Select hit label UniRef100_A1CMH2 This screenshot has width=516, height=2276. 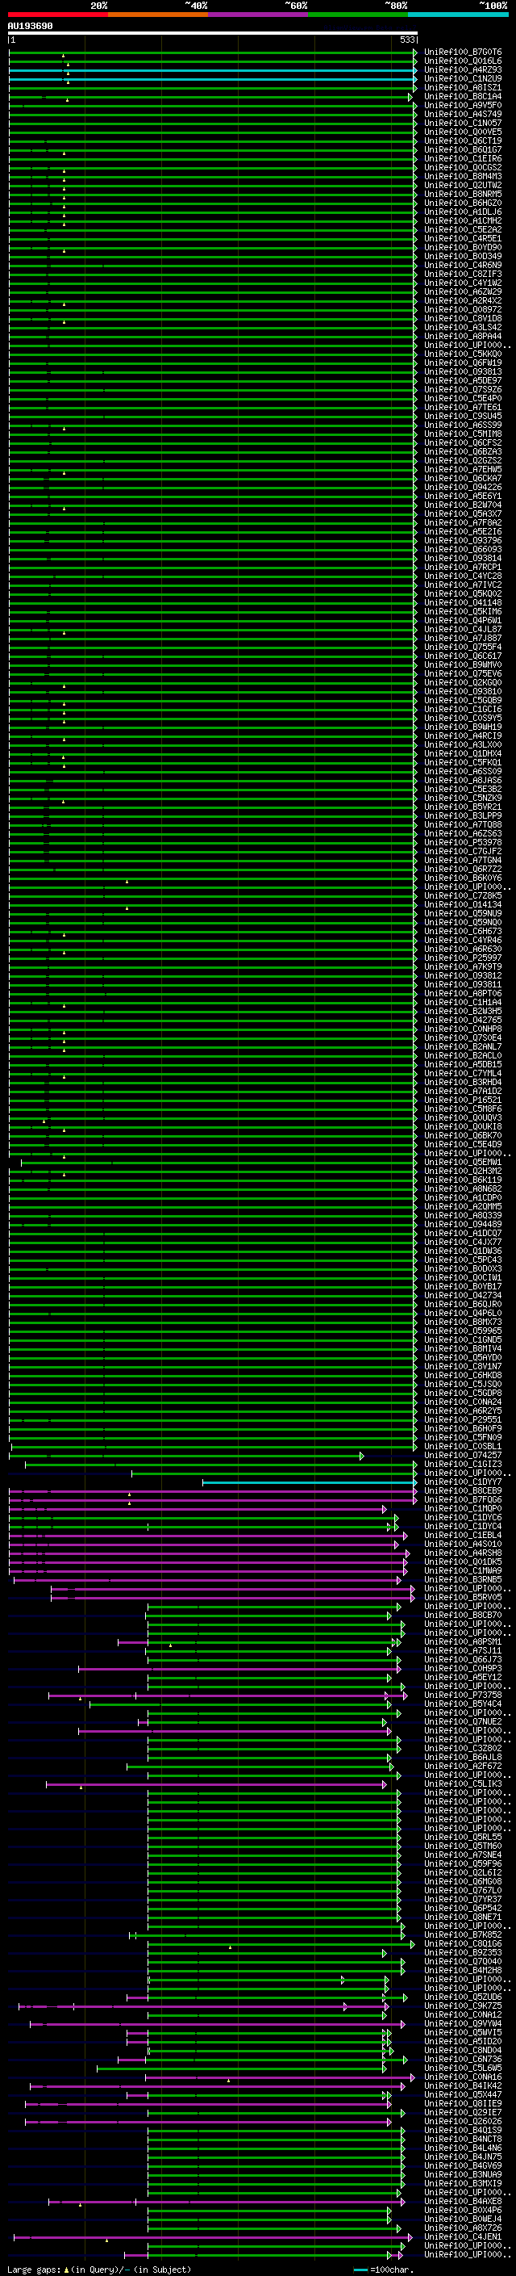(463, 221)
